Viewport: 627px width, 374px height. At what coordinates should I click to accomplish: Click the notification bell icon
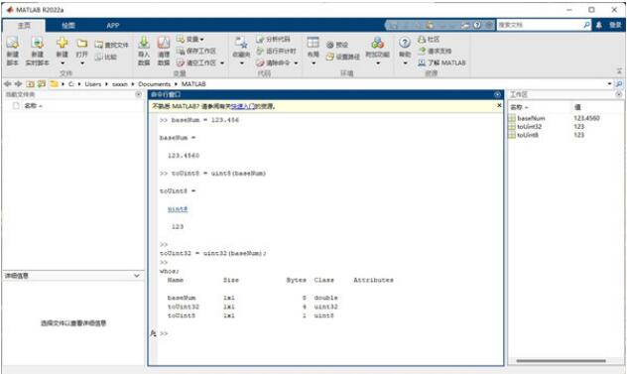(599, 25)
